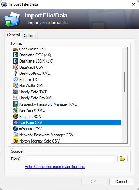Click the Keeper JSON icon
Image resolution: width=139 pixels, height=190 pixels.
(16, 117)
